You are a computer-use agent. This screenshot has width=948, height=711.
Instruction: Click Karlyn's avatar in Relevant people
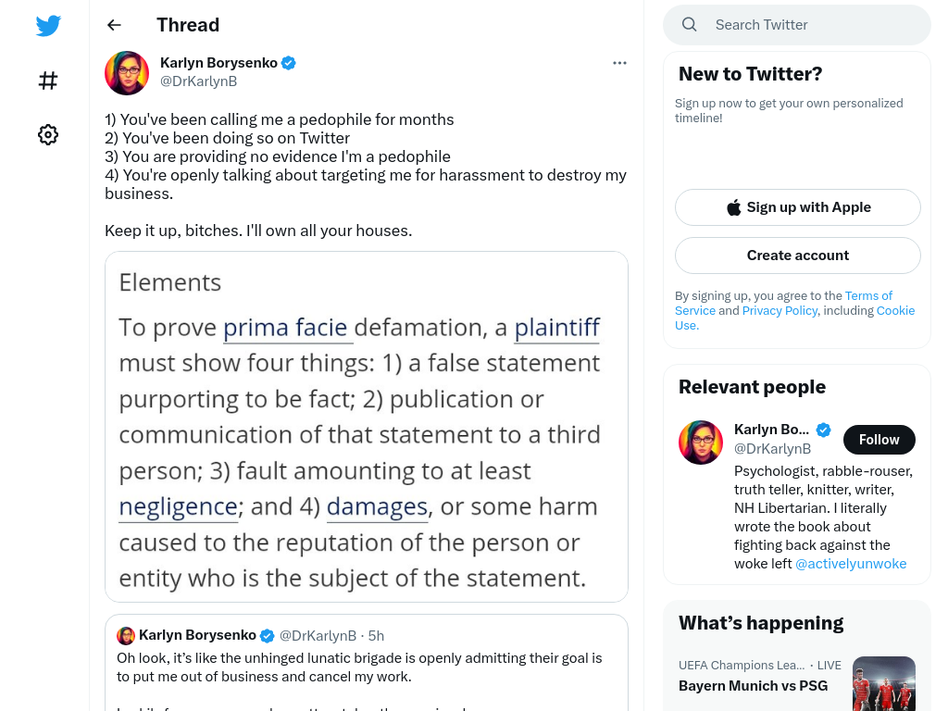[x=701, y=443]
